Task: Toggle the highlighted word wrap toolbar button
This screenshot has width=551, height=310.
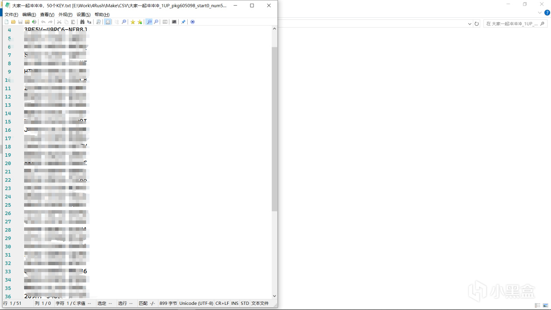Action: point(108,22)
